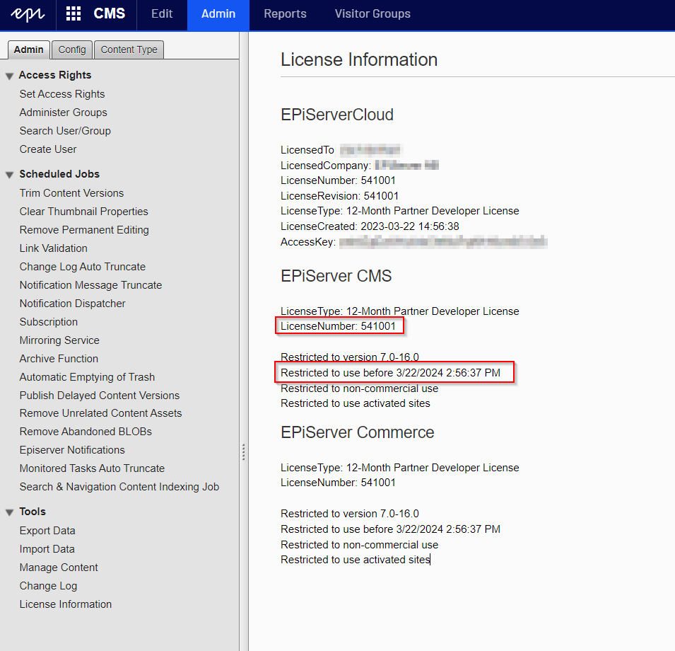Screen dimensions: 675x651
Task: Open Monitored Tasks Auto Truncate job
Action: pos(92,468)
